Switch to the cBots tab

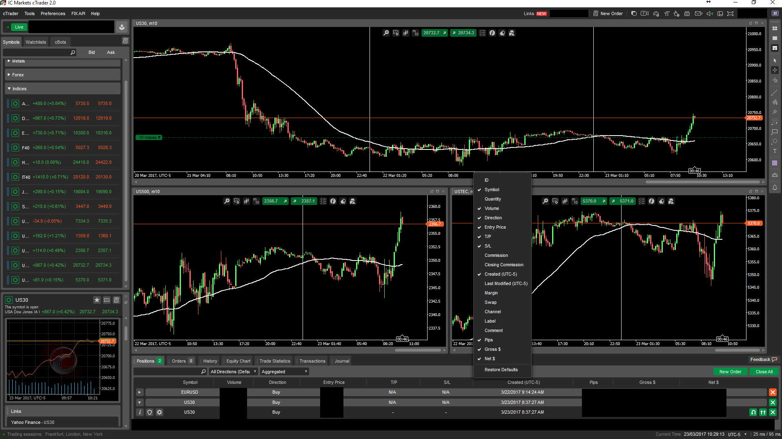click(x=60, y=42)
